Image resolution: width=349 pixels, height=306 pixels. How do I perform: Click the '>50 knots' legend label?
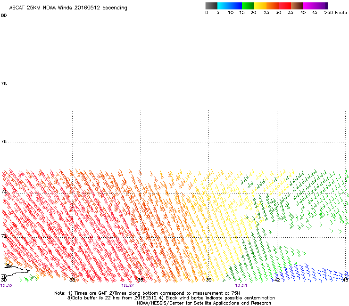pos(335,13)
